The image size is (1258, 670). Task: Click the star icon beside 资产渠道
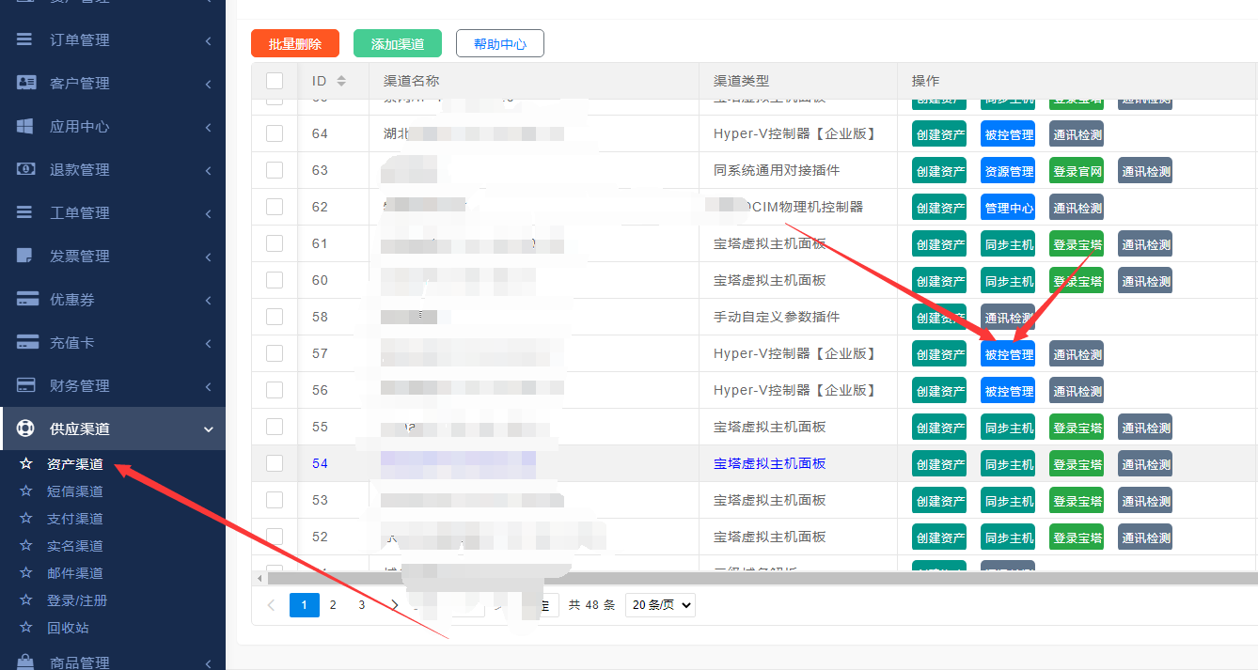26,463
